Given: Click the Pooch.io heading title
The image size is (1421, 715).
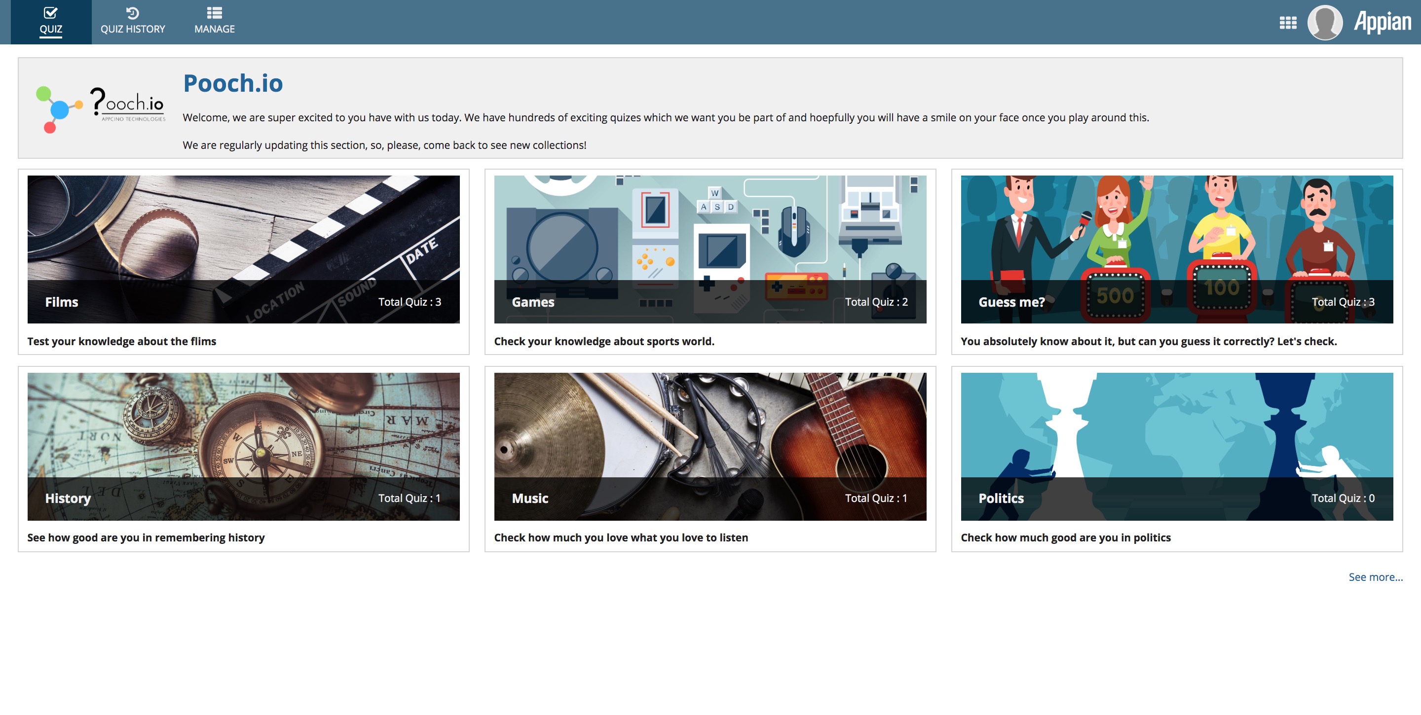Looking at the screenshot, I should pyautogui.click(x=233, y=83).
